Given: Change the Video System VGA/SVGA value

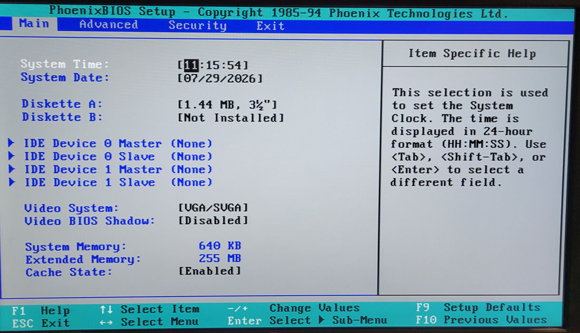Looking at the screenshot, I should coord(213,207).
